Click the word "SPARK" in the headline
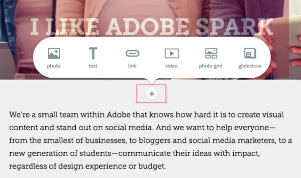The height and width of the screenshot is (178, 301). click(234, 27)
